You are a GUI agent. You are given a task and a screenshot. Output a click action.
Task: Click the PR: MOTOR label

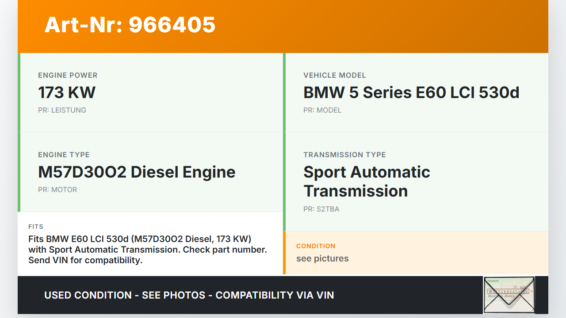tap(57, 189)
